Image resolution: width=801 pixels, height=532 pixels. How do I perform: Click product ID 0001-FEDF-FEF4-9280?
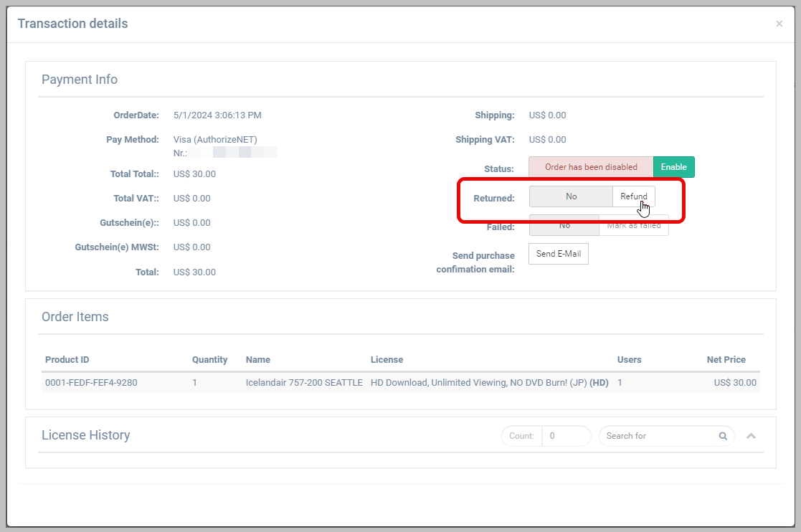tap(91, 383)
